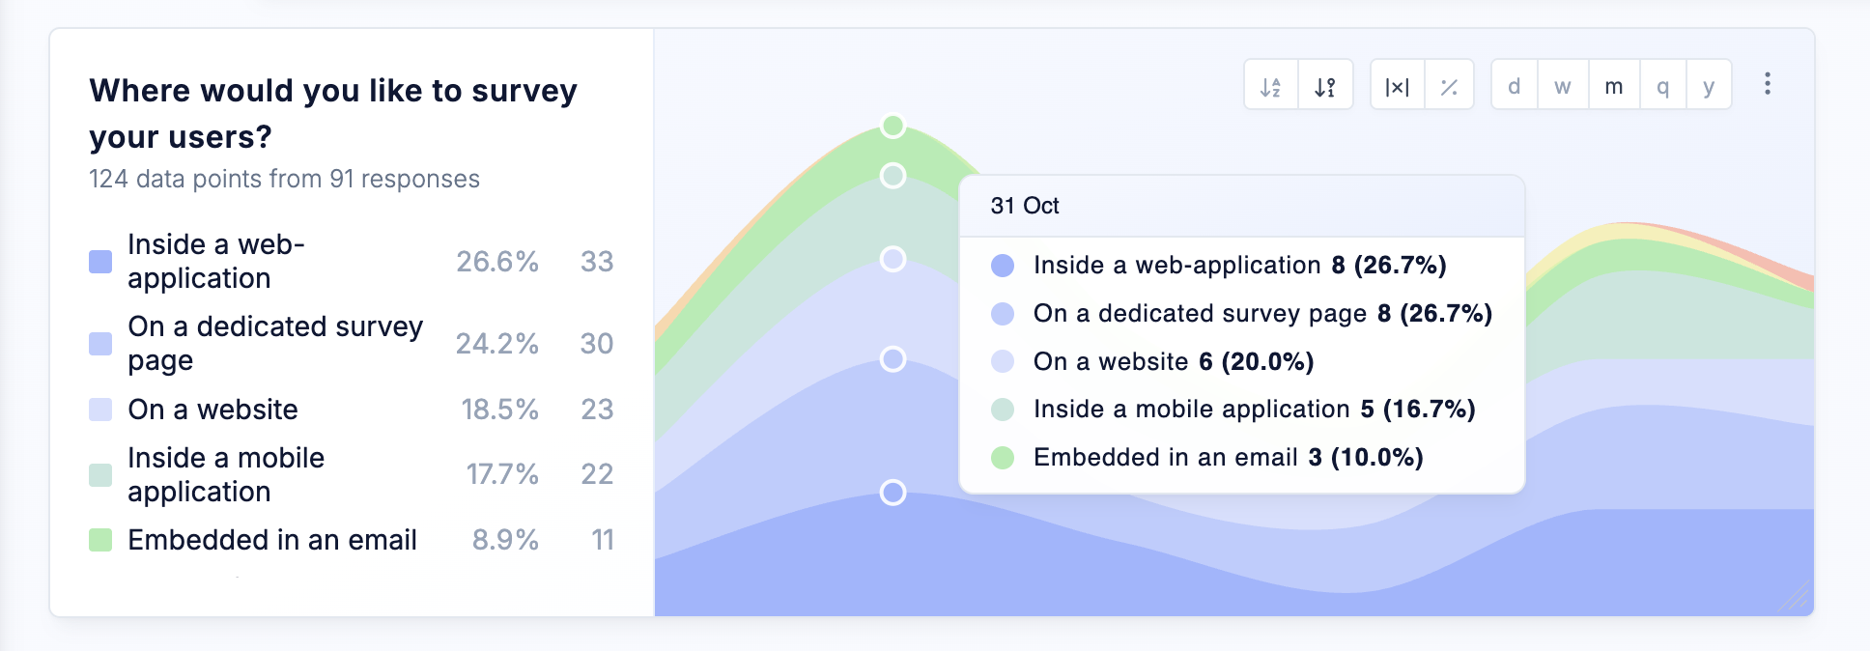Open the three-dot more options menu
The image size is (1870, 651).
pyautogui.click(x=1768, y=84)
